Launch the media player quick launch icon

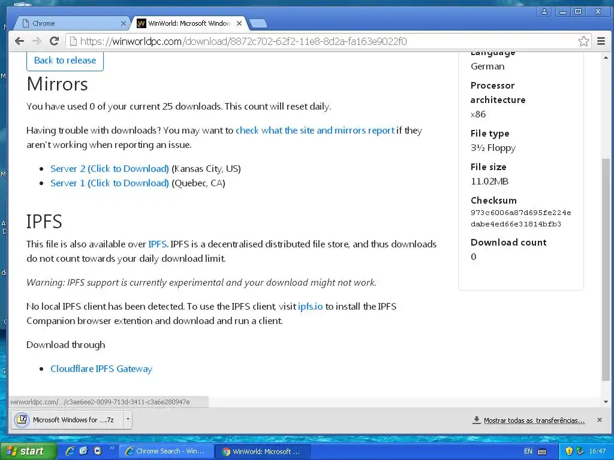coord(98,451)
